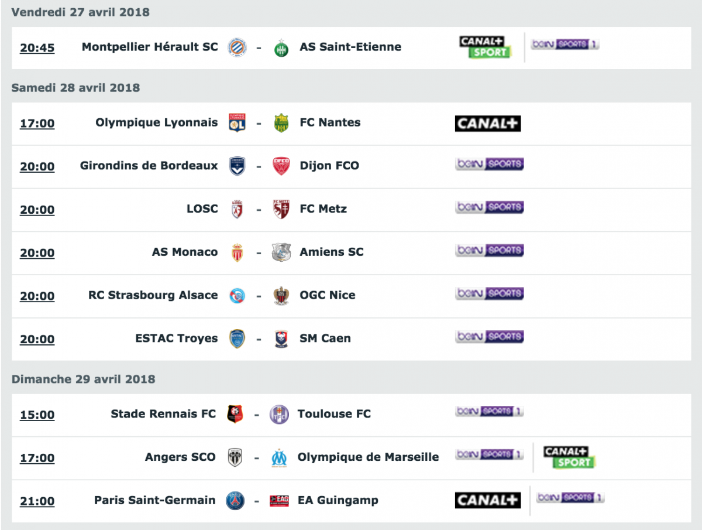Click beIN Sports 1 logo on PSG row
Image resolution: width=702 pixels, height=530 pixels.
(570, 498)
